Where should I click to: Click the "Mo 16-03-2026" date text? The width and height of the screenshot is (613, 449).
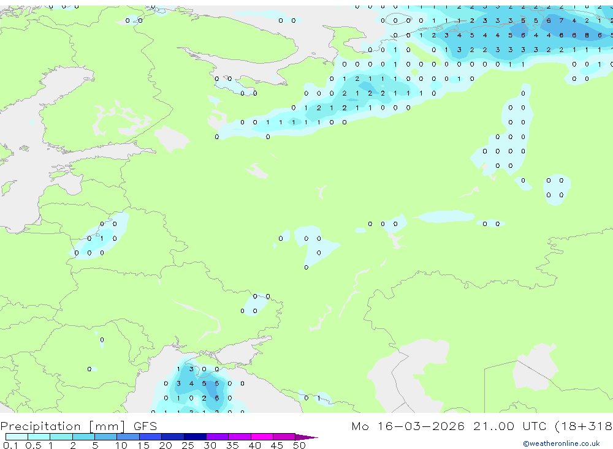(x=408, y=426)
